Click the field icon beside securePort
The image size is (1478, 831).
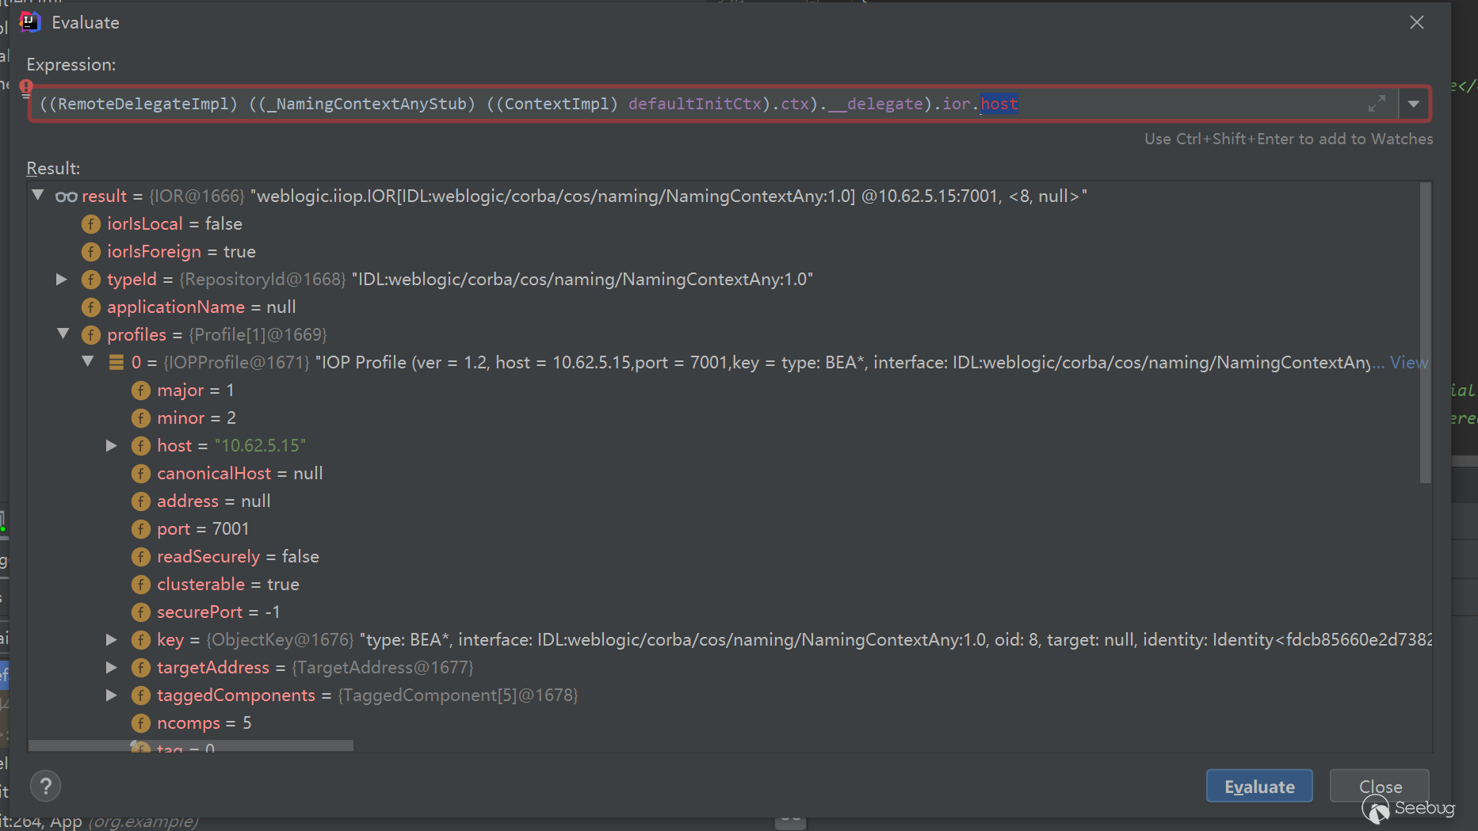coord(141,612)
